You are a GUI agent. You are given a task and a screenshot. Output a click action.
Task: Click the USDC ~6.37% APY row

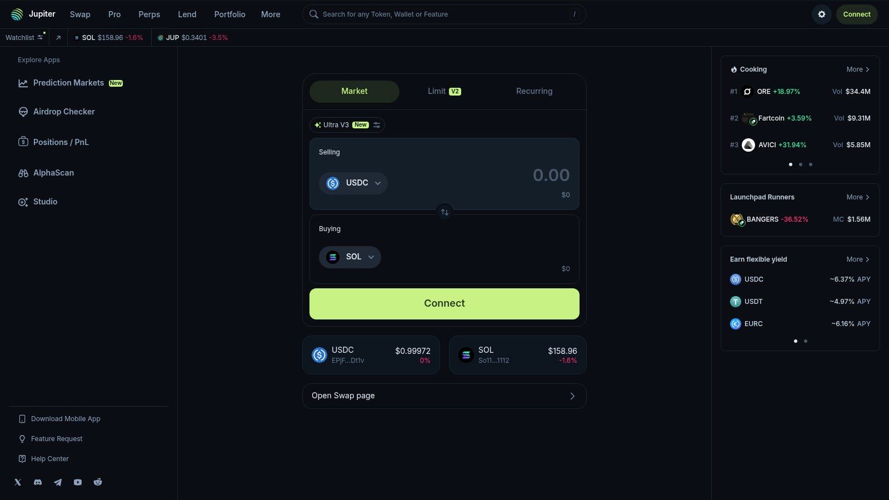(x=800, y=279)
